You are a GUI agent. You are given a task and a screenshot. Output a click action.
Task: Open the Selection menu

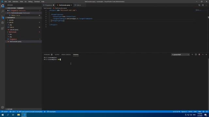point(15,2)
